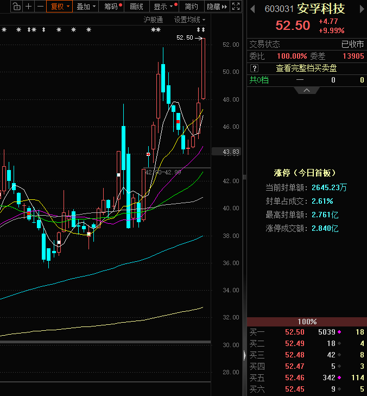367x396 pixels.
Task: Click the lock icon in chart toolbar
Action: click(x=16, y=7)
